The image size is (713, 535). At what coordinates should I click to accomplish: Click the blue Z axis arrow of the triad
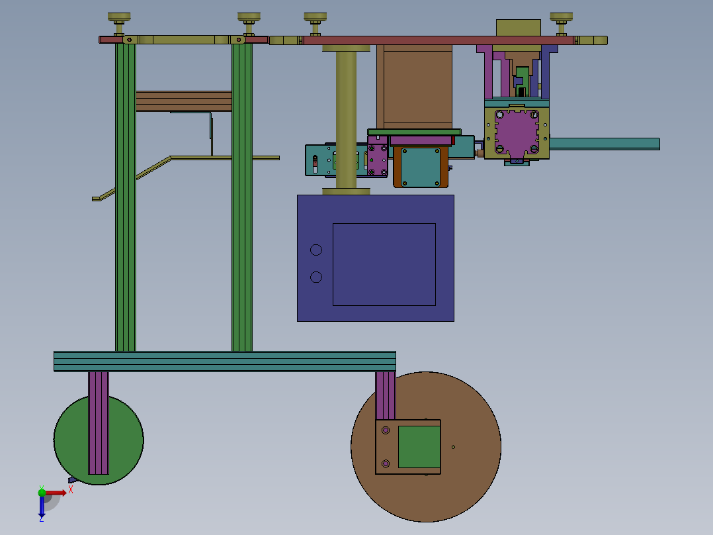point(42,507)
